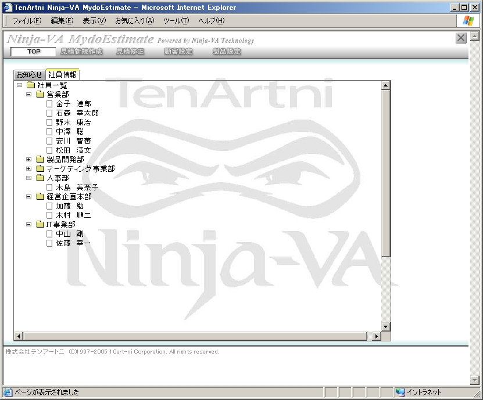Click the 金子 達郎 employee name
Image resolution: width=483 pixels, height=400 pixels.
point(73,104)
